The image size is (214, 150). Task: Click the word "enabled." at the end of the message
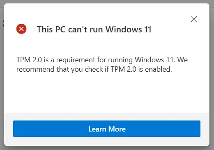tap(159, 69)
